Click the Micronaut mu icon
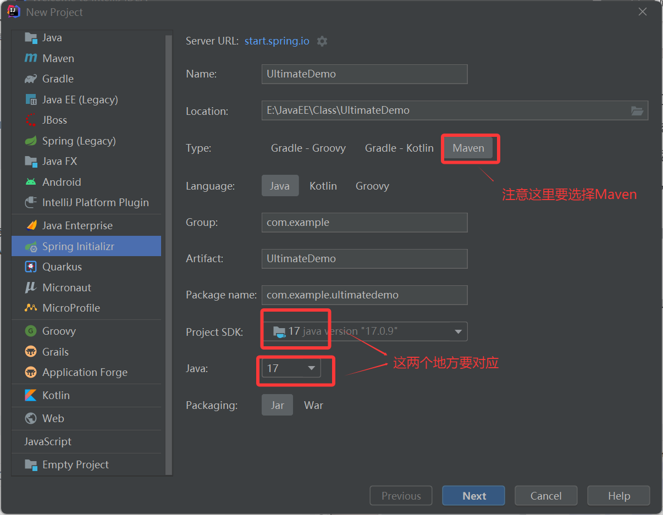 31,287
